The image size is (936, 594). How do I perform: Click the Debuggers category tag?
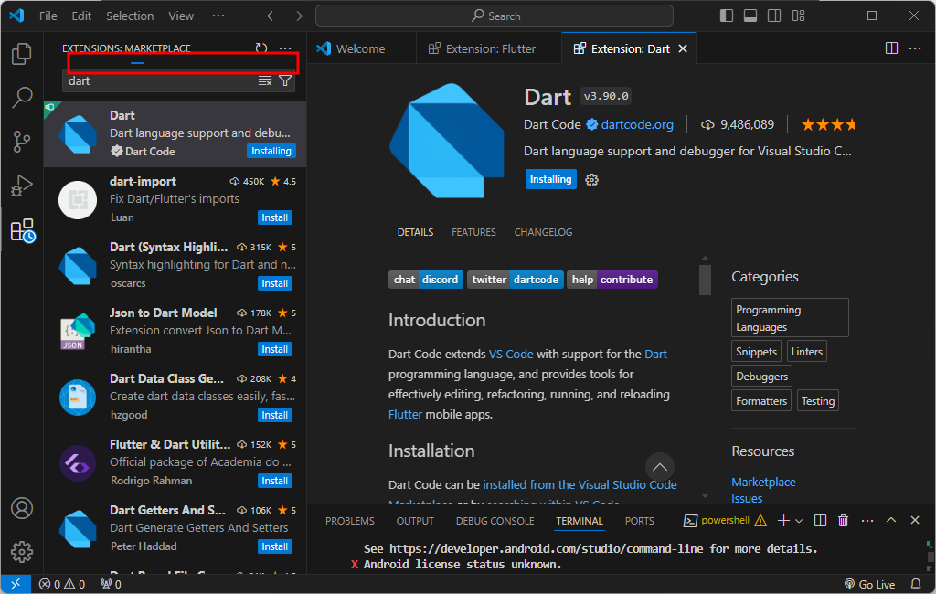click(761, 377)
